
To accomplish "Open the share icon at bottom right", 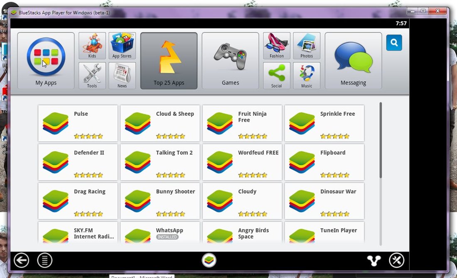I will click(x=373, y=260).
